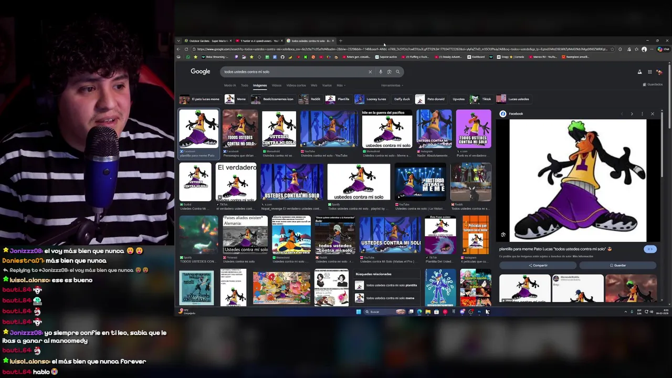Switch to the Videos tab
Screen dimensions: 672x378
coord(277,85)
